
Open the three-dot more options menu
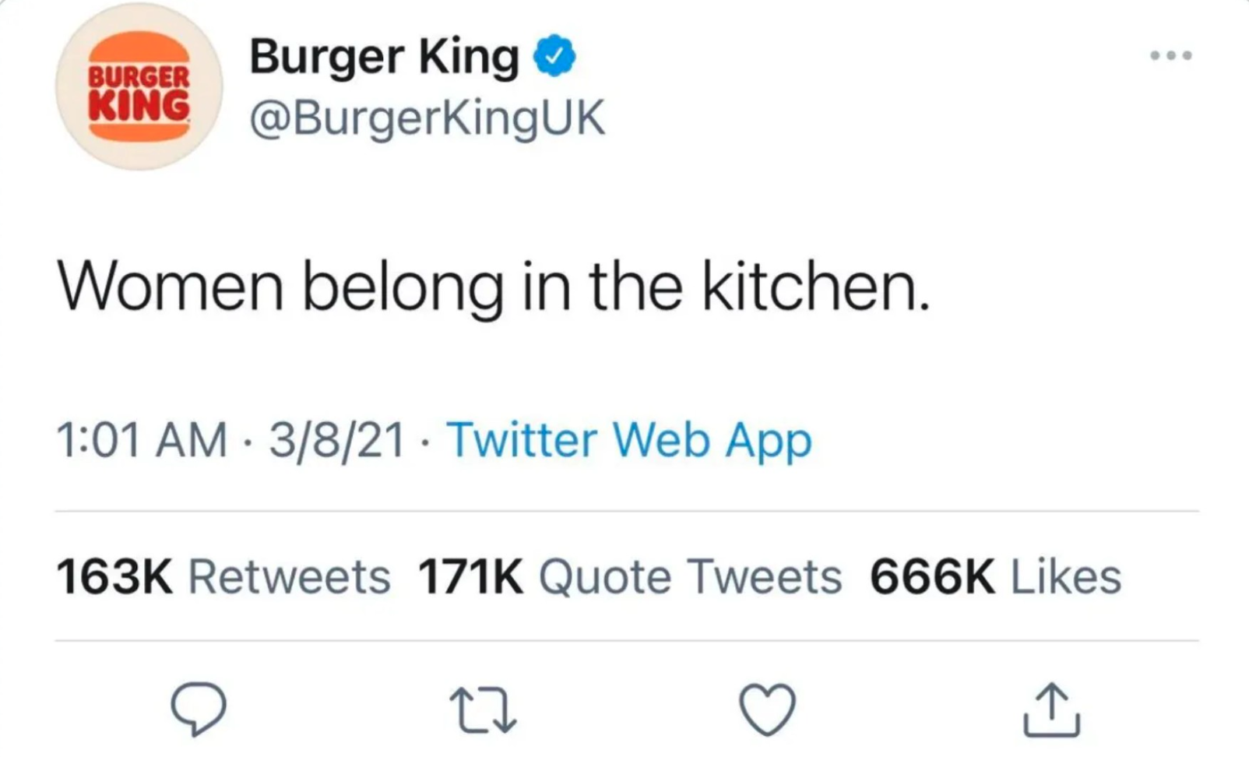[x=1170, y=55]
